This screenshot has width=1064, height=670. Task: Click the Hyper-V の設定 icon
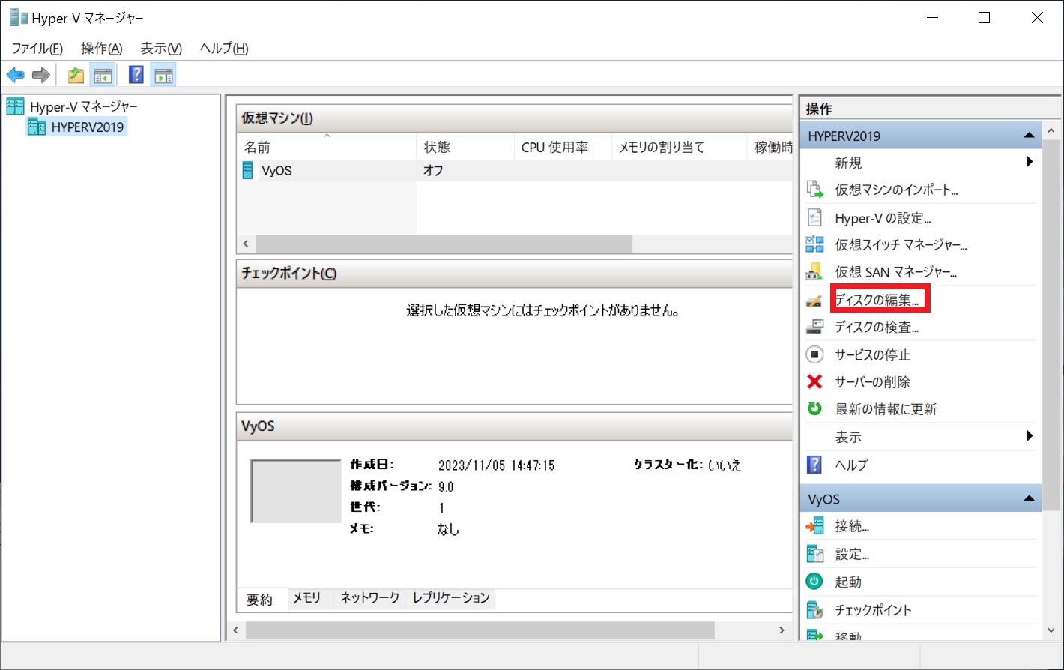click(x=814, y=217)
